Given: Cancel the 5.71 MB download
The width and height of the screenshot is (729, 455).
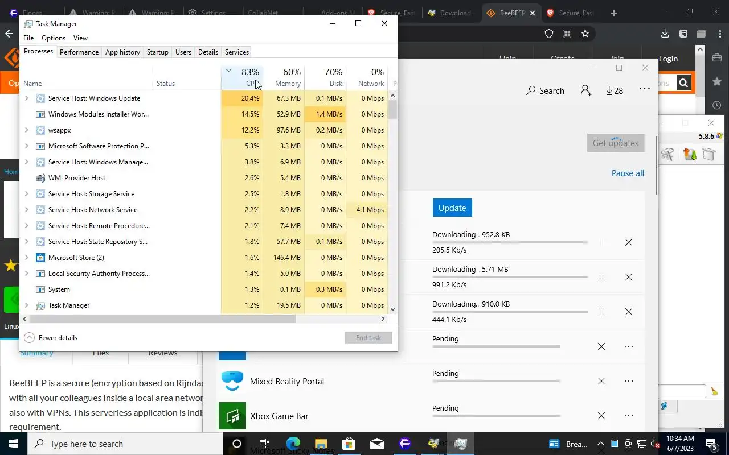Looking at the screenshot, I should pyautogui.click(x=629, y=277).
